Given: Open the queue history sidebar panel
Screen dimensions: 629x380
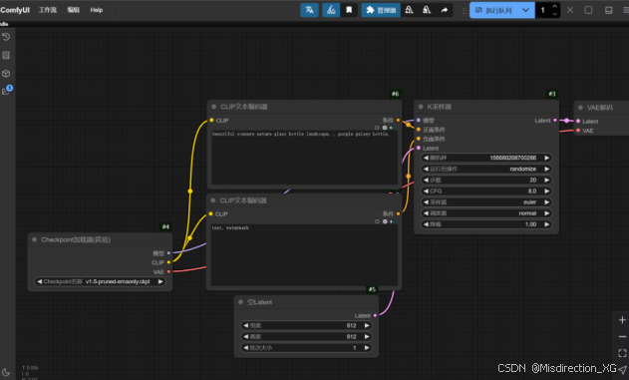Looking at the screenshot, I should [6, 37].
